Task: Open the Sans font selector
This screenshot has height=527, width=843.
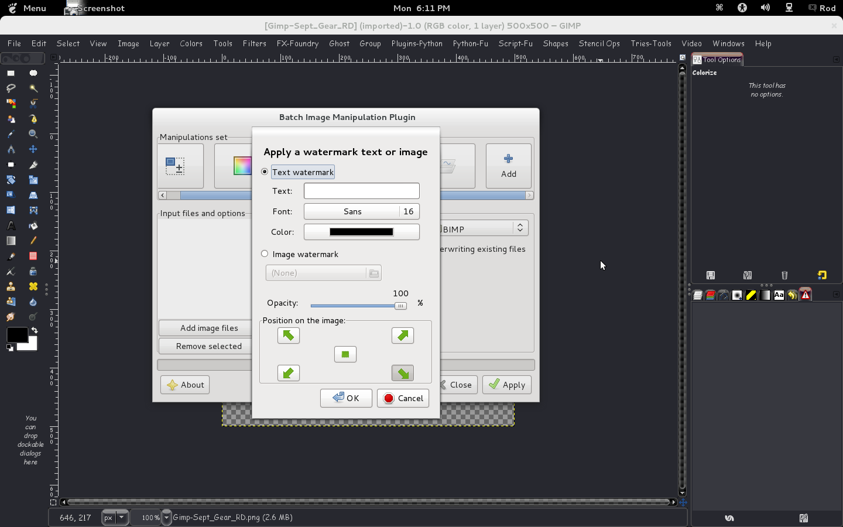Action: coord(353,211)
